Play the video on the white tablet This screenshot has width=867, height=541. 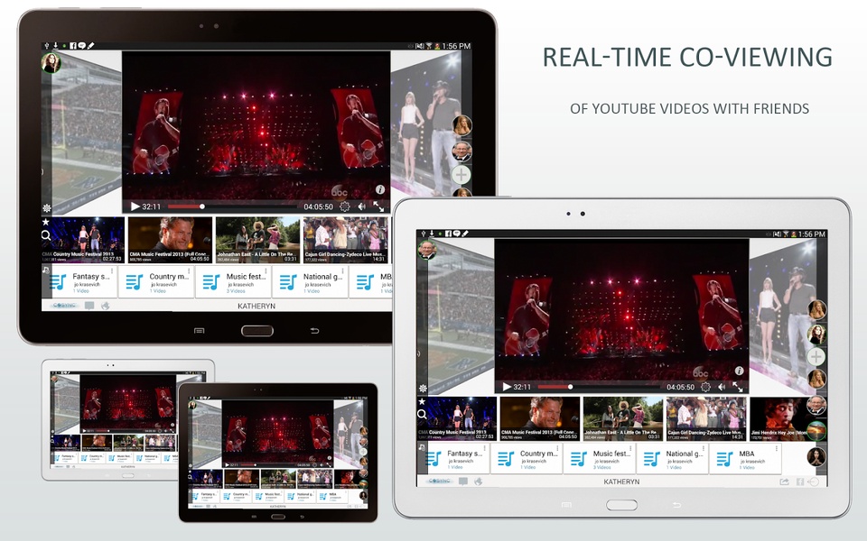point(507,387)
